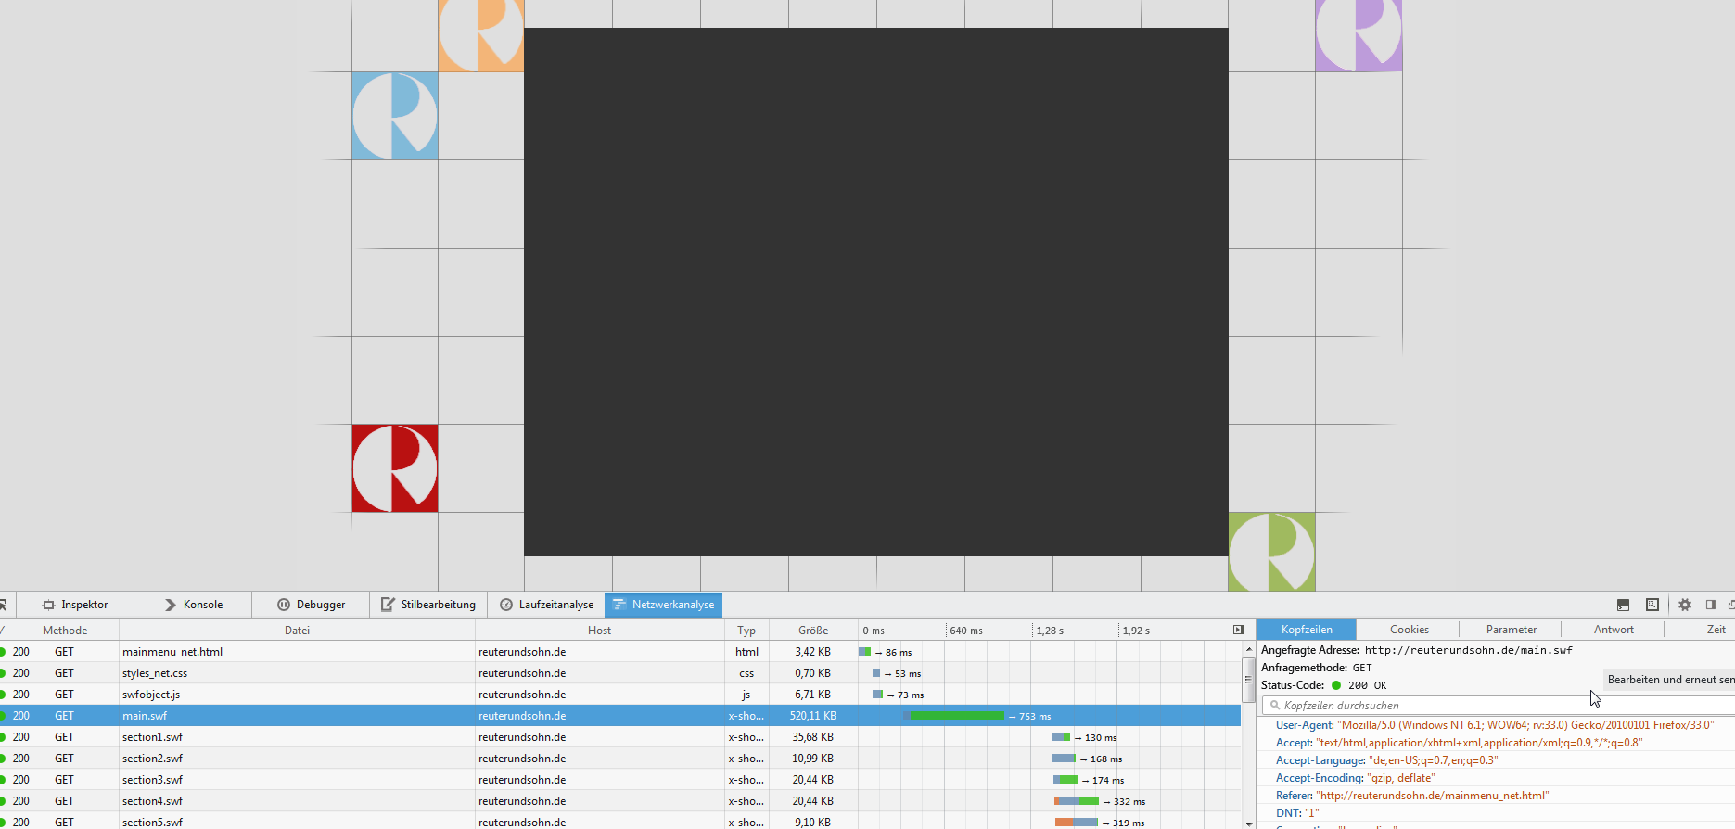1735x829 pixels.
Task: Select the Netzwerkanalyse tab
Action: pyautogui.click(x=664, y=605)
